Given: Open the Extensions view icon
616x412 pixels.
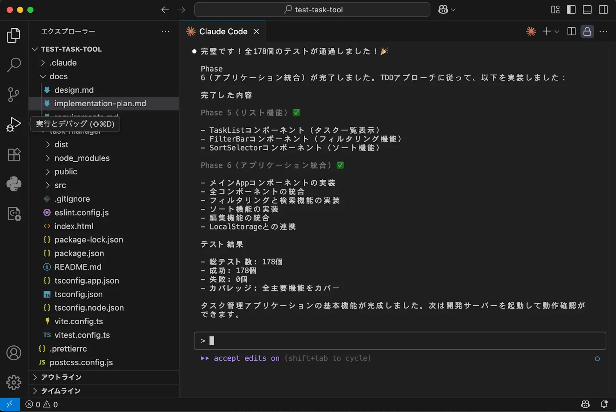Looking at the screenshot, I should (x=14, y=154).
